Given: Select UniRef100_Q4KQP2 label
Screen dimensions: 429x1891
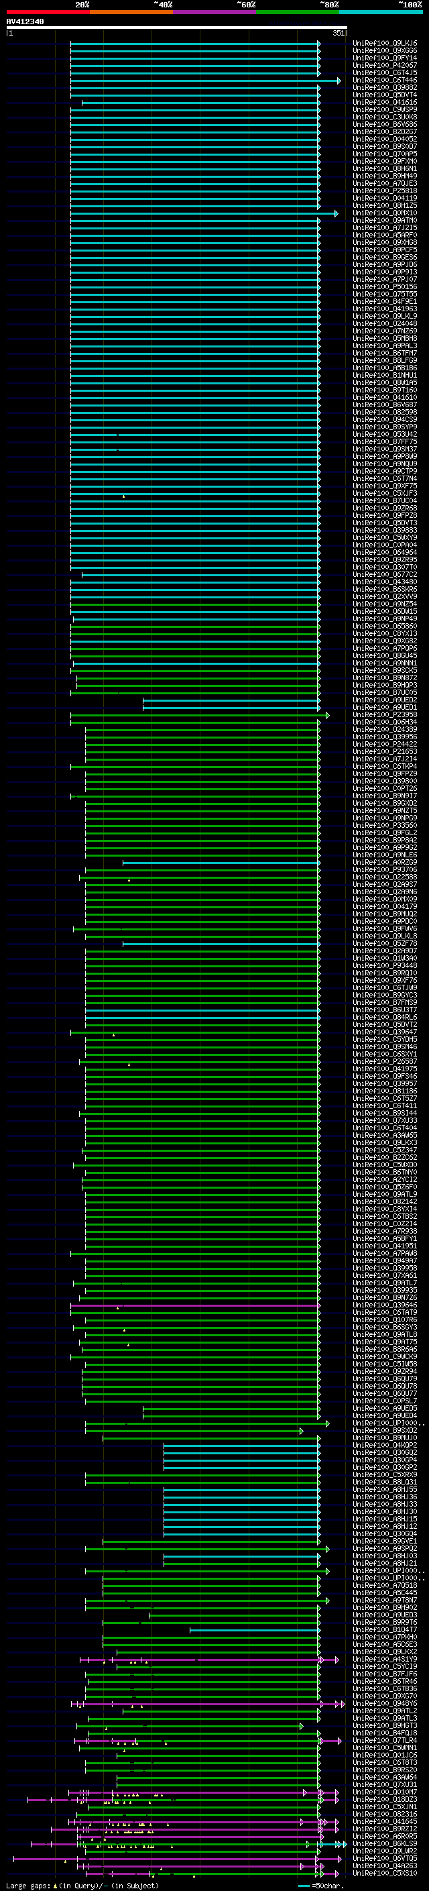Looking at the screenshot, I should [385, 1446].
